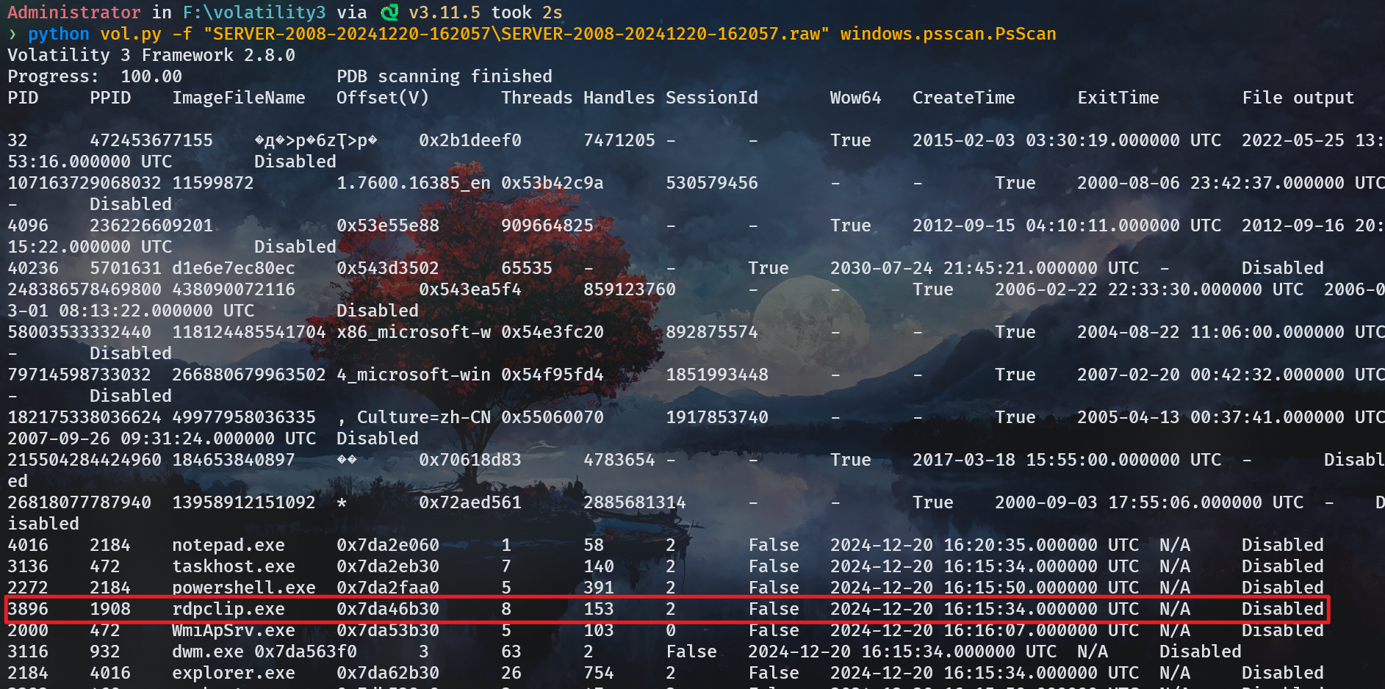Screen dimensions: 1385x689
Task: Click 'v3.11.5' Python version text
Action: 445,12
